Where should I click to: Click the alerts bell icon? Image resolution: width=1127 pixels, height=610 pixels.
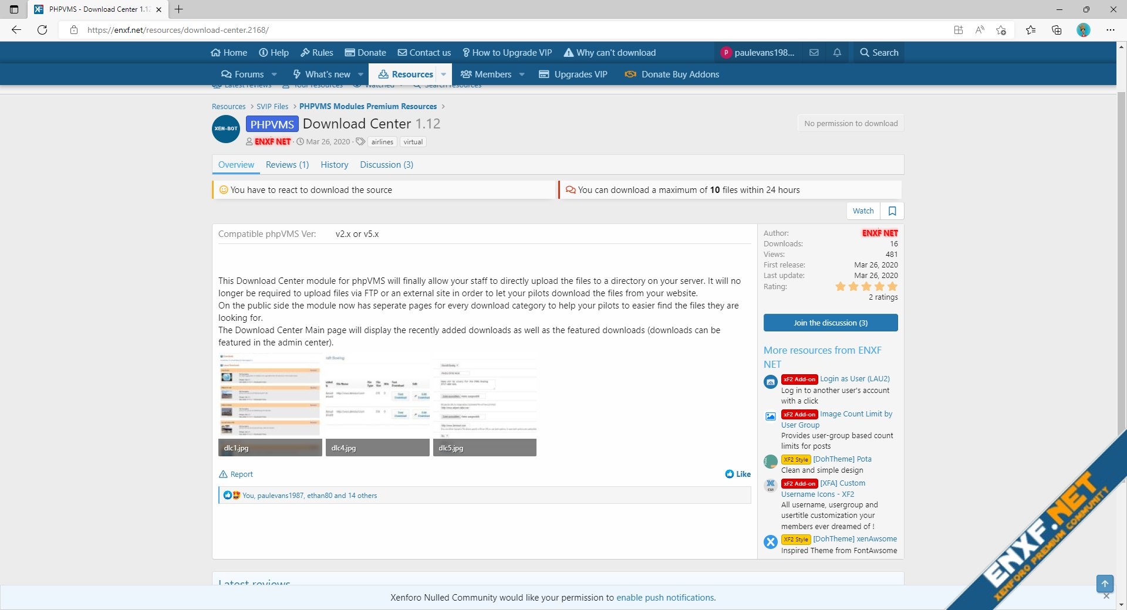pyautogui.click(x=837, y=53)
